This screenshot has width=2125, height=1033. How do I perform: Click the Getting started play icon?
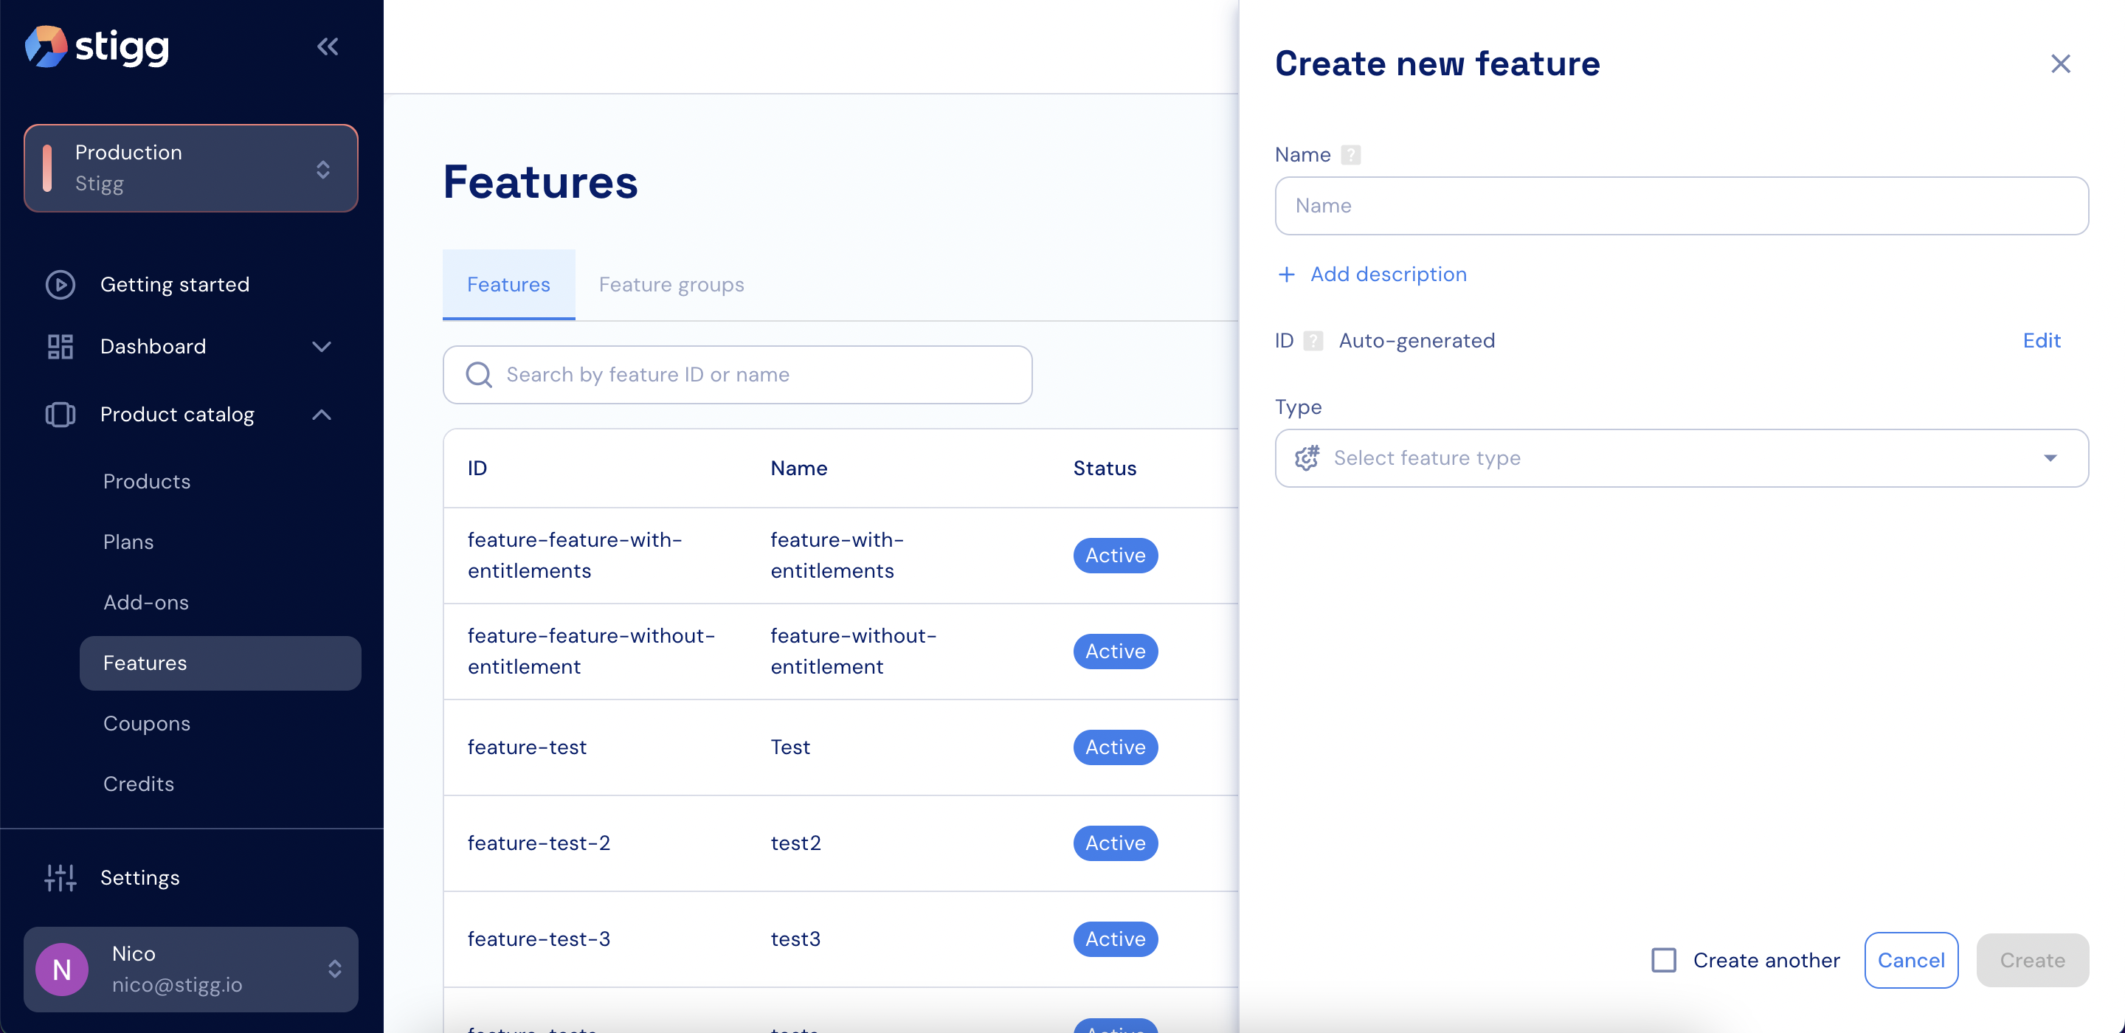click(x=59, y=285)
